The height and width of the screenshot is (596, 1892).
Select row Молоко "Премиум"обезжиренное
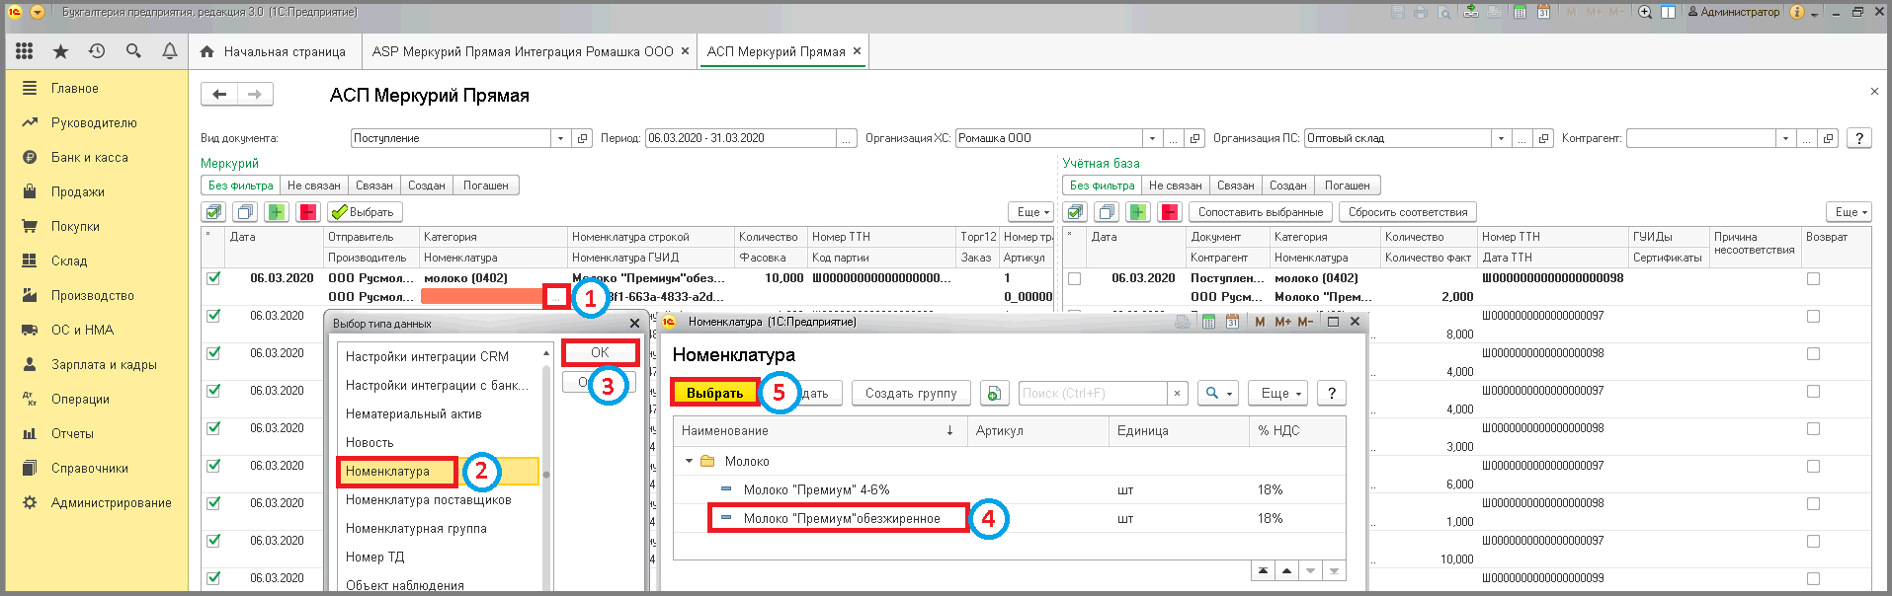pos(1009,518)
